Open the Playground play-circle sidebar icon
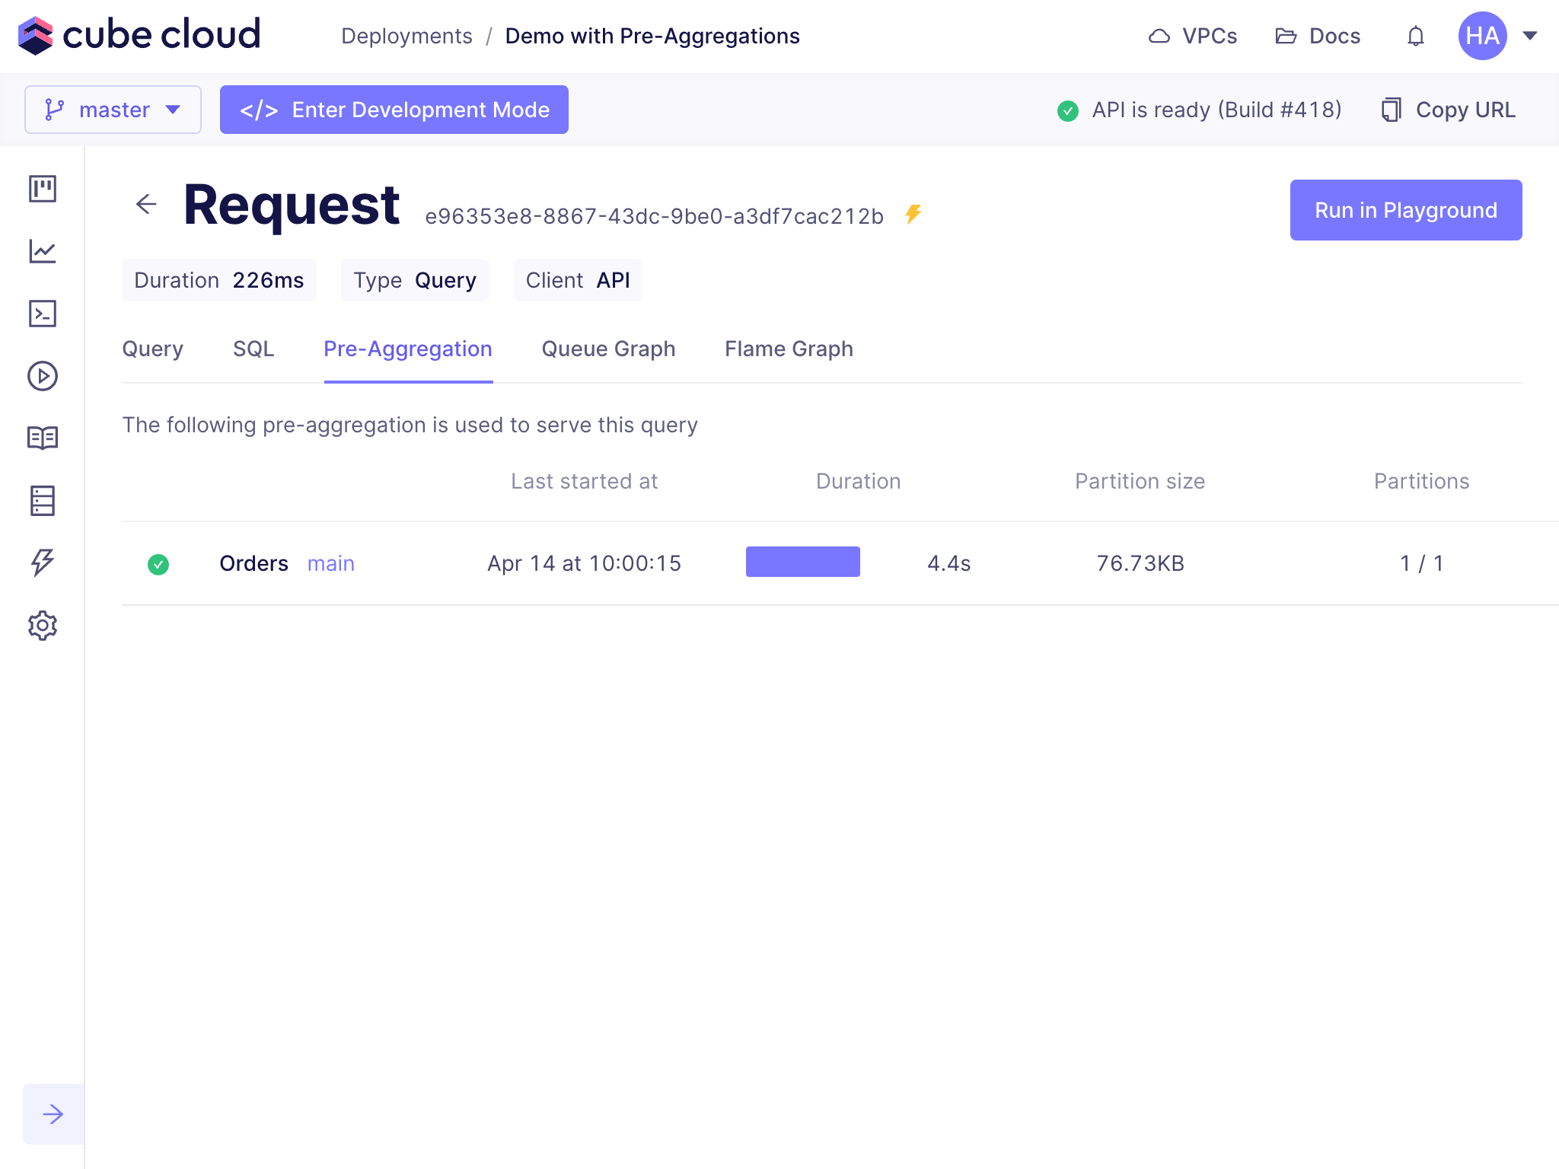 tap(43, 376)
